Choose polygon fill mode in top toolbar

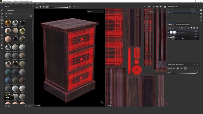(40, 7)
